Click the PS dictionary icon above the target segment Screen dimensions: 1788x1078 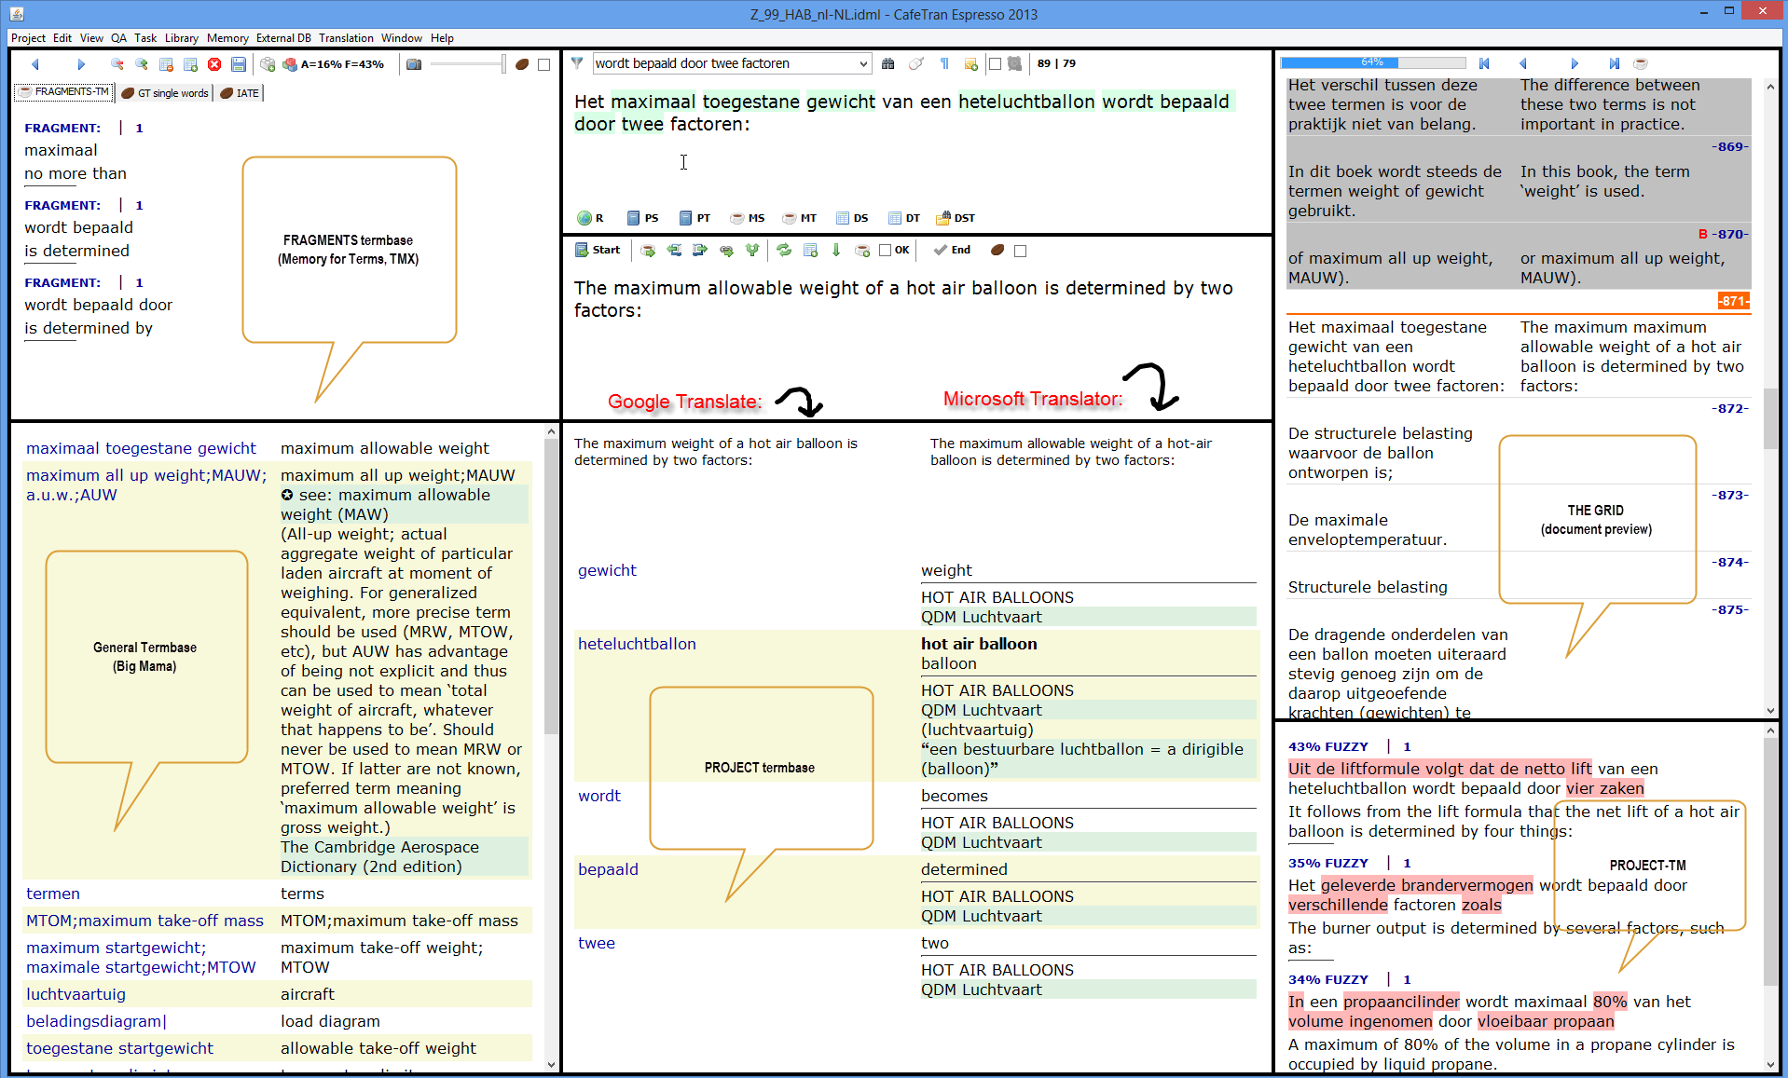click(x=633, y=218)
